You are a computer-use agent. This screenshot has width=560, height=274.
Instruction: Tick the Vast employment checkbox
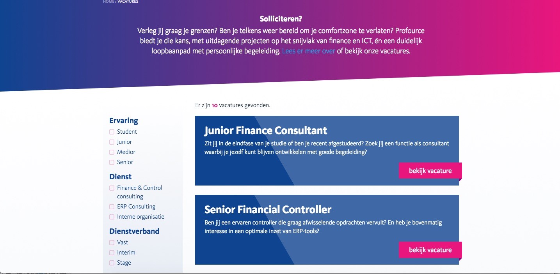click(112, 243)
